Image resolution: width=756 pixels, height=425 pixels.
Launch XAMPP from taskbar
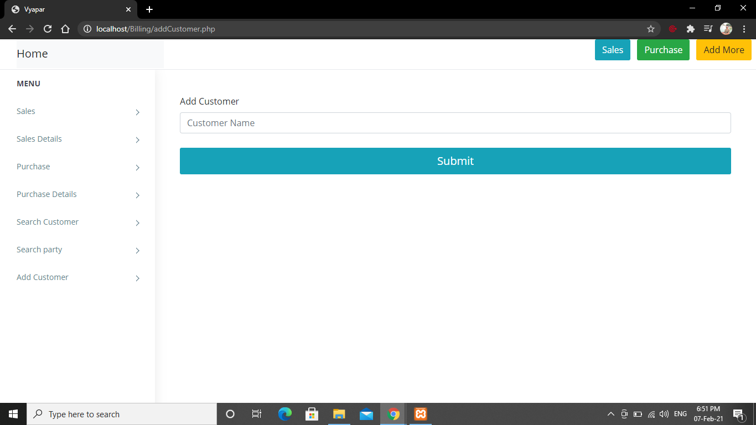pos(421,414)
